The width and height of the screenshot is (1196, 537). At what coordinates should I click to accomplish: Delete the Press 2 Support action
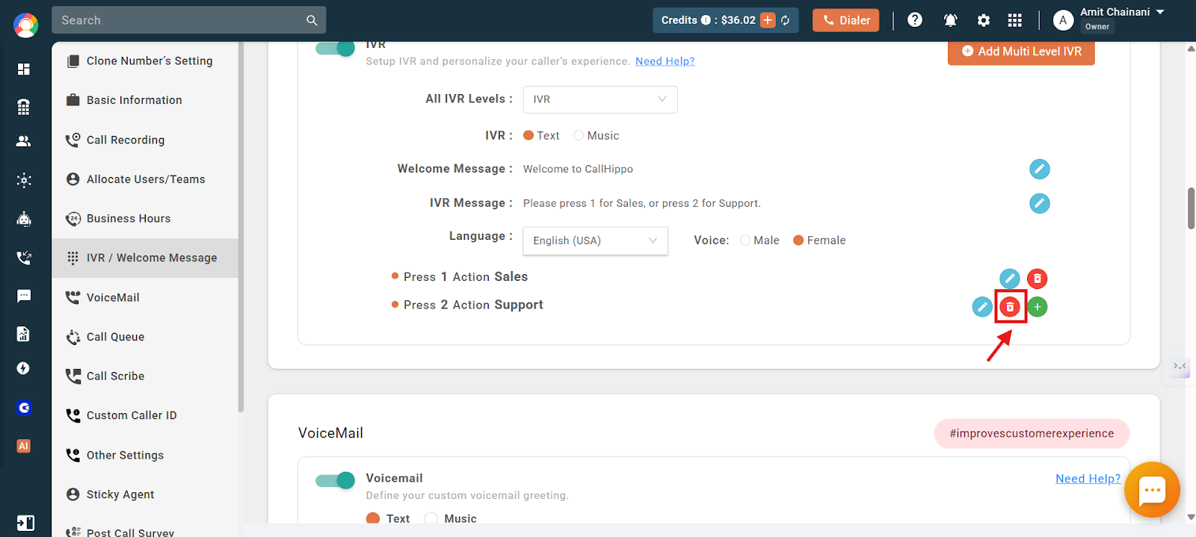click(1010, 306)
